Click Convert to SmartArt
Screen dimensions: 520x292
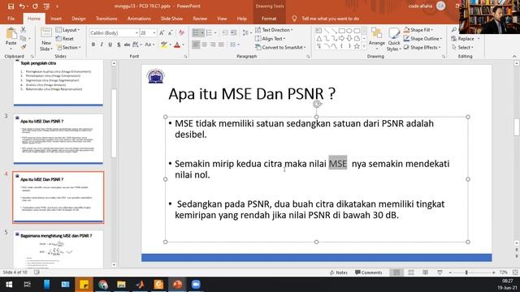tap(280, 47)
